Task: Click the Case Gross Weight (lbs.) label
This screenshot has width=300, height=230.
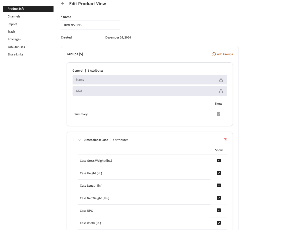Action: (96, 161)
